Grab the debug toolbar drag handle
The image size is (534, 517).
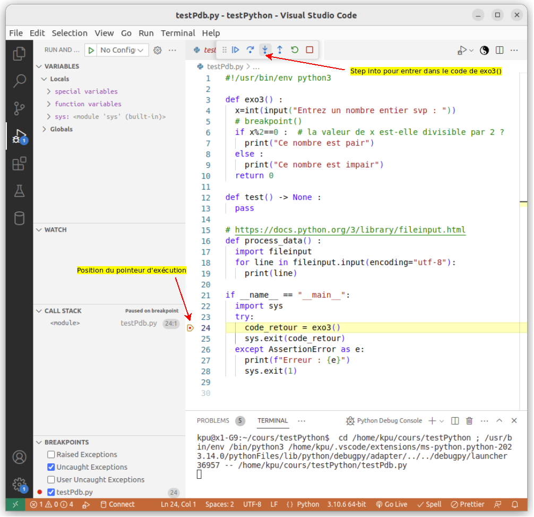coord(224,50)
